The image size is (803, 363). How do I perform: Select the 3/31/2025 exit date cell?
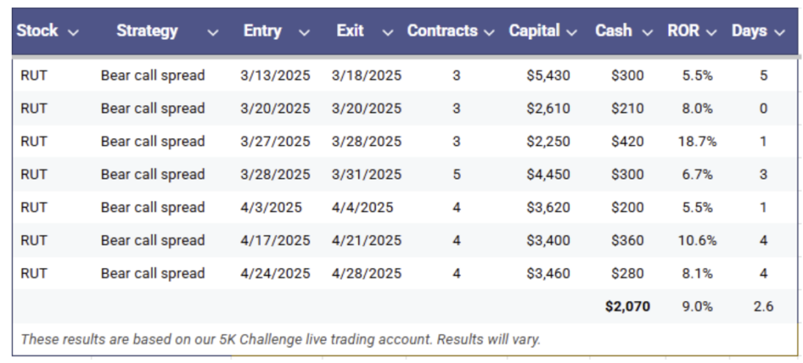pos(366,175)
